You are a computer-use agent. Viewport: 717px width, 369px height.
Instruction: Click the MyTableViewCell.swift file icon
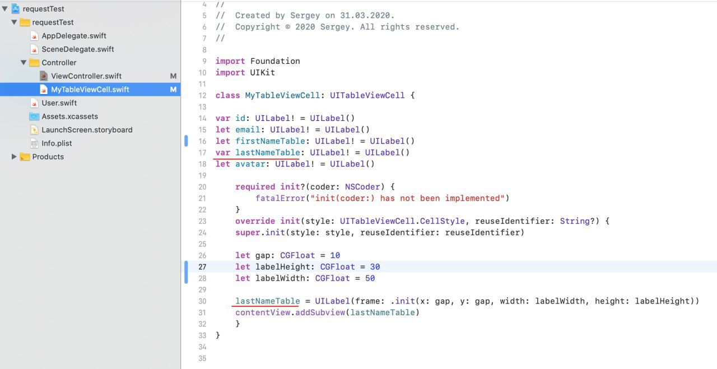coord(44,90)
